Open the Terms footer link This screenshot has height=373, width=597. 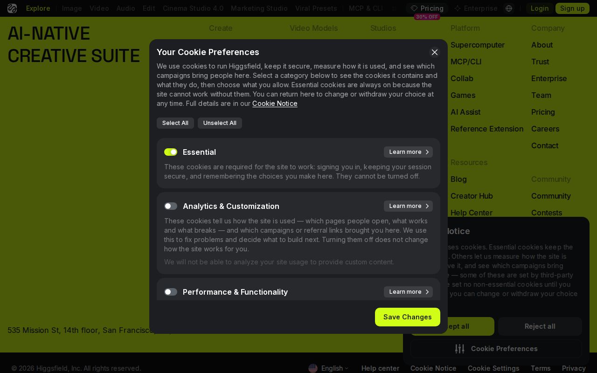(x=541, y=368)
